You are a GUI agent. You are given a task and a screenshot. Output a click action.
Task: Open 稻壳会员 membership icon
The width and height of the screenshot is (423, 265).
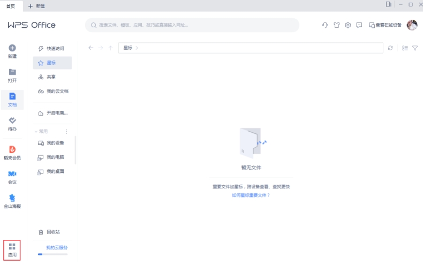pyautogui.click(x=12, y=149)
